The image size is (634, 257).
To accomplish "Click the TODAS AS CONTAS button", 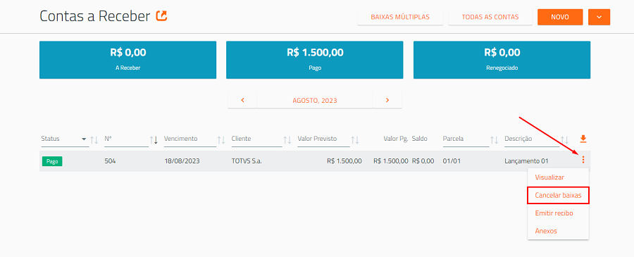I will click(x=490, y=17).
